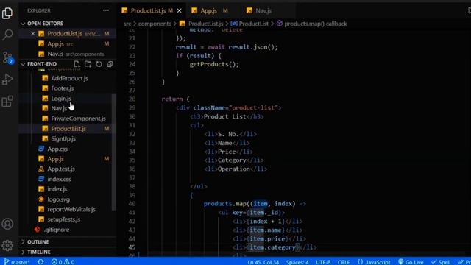Open index.js file
The height and width of the screenshot is (265, 471).
(x=57, y=189)
